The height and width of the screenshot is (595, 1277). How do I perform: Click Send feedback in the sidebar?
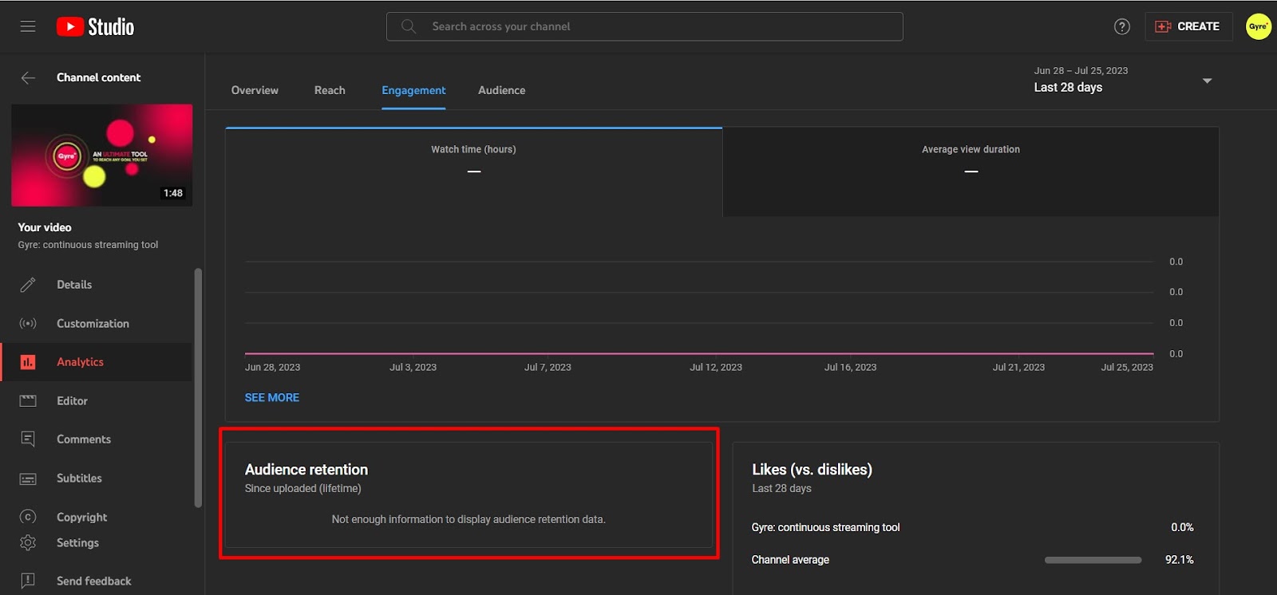point(93,581)
